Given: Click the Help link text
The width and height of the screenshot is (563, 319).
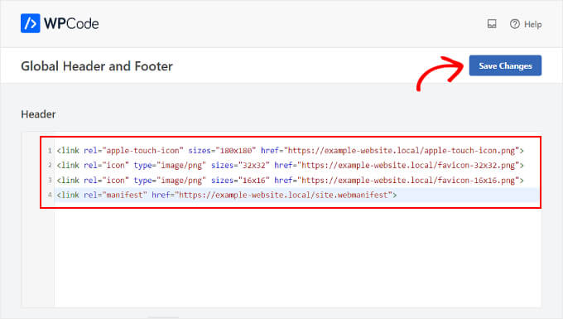Looking at the screenshot, I should 533,24.
